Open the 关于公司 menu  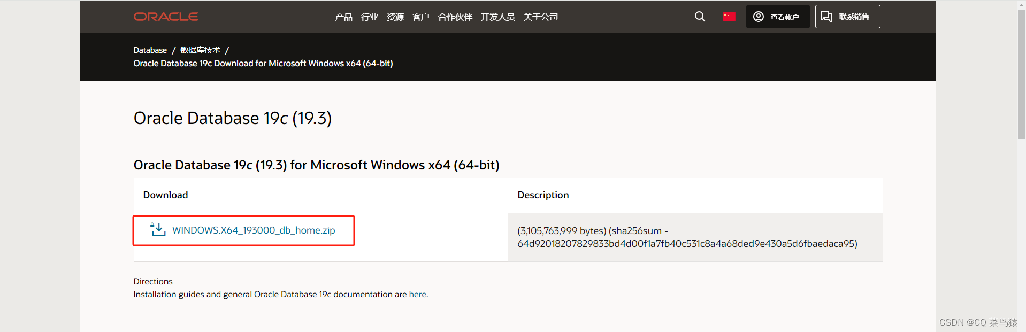tap(540, 17)
